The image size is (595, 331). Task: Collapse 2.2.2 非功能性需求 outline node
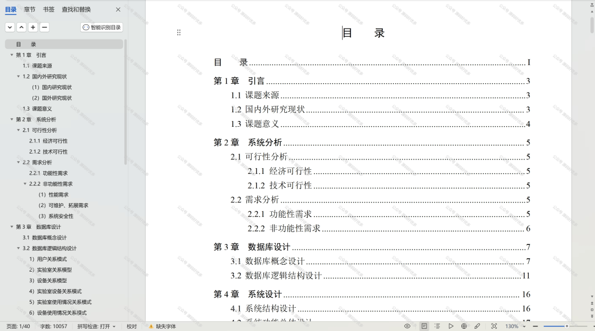pyautogui.click(x=25, y=184)
